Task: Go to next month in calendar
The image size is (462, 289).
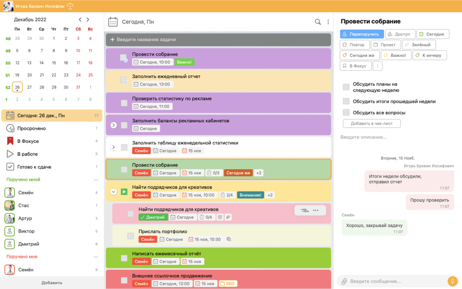Action: click(88, 19)
